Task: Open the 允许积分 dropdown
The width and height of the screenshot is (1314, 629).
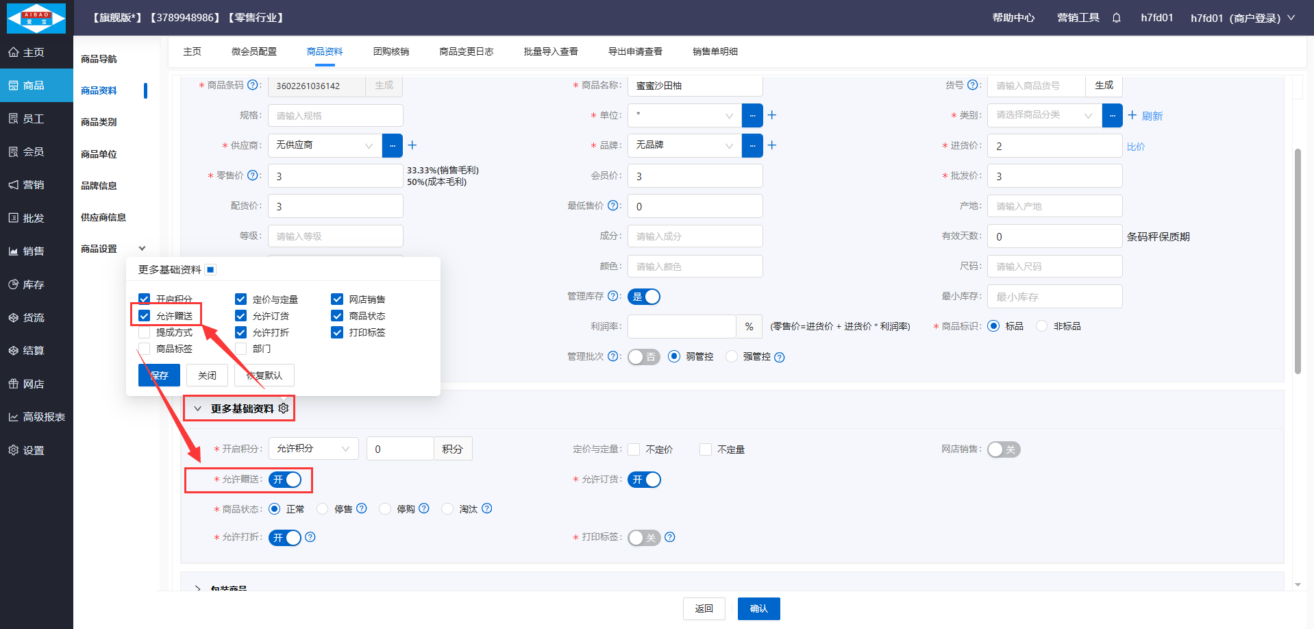Action: 313,449
